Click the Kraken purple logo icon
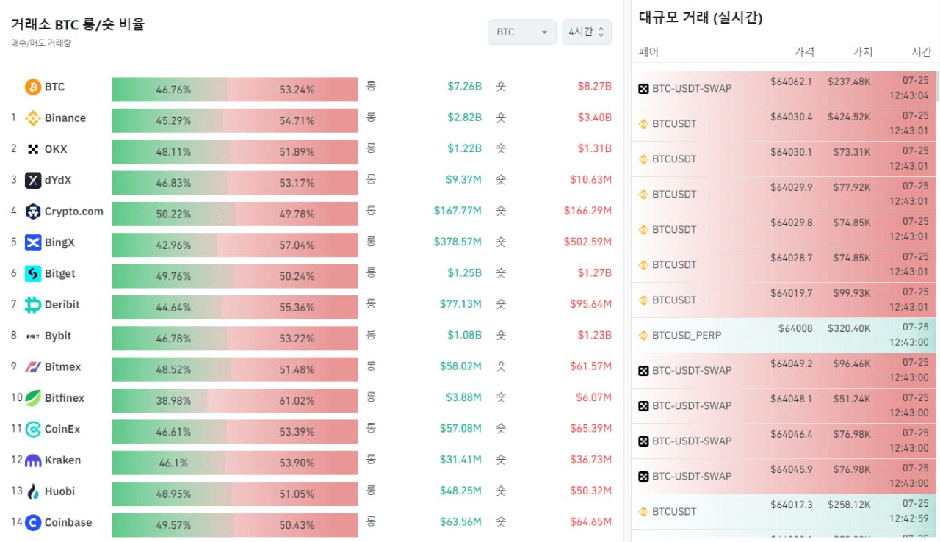940x542 pixels. tap(33, 460)
